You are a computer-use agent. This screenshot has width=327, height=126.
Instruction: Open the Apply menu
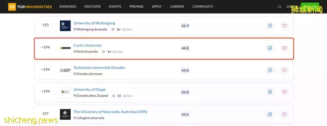click(157, 7)
